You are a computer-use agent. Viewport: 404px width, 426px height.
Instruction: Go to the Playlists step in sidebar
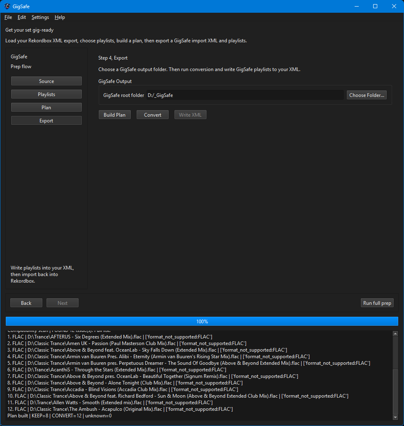click(x=46, y=94)
